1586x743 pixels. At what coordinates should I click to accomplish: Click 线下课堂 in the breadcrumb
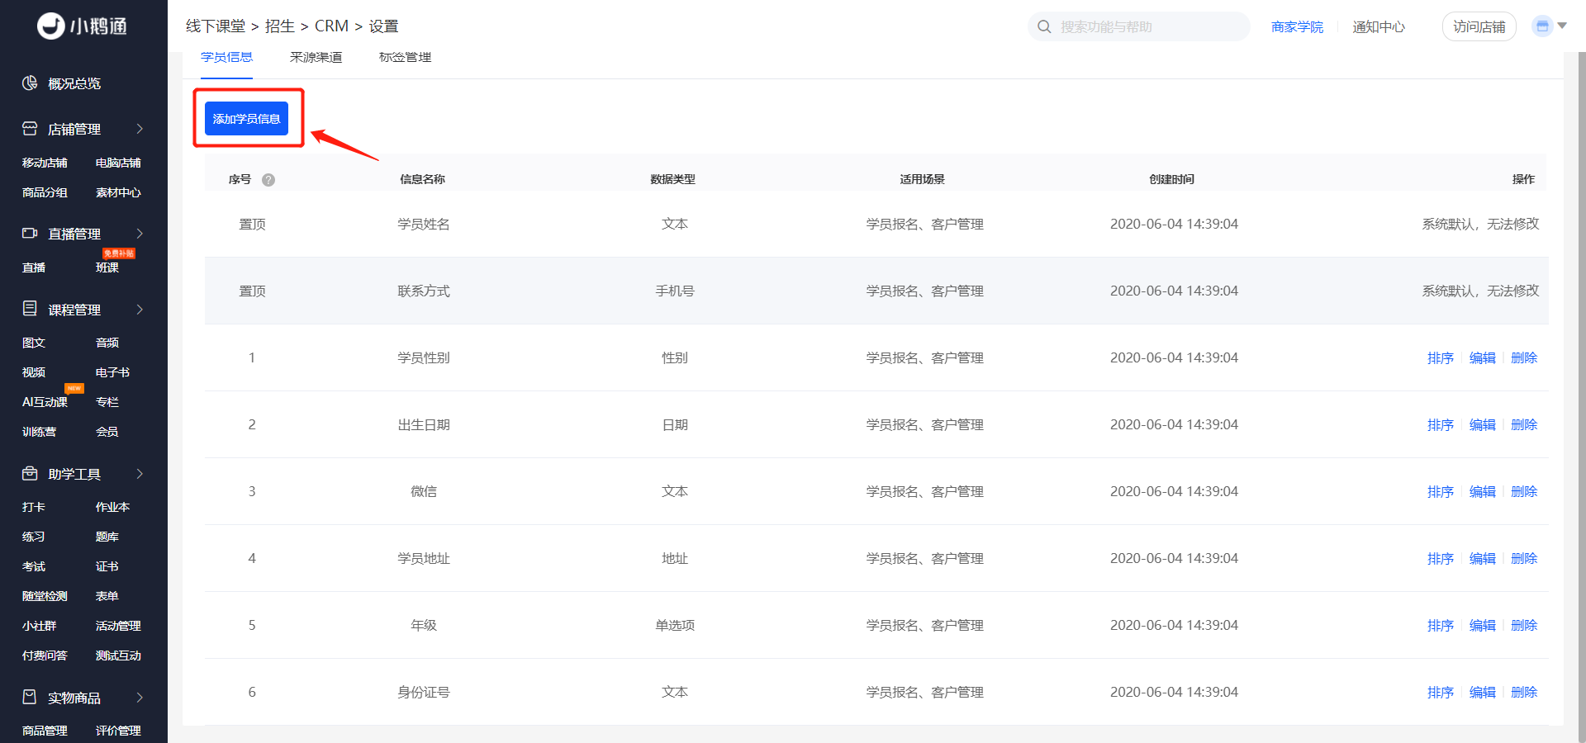216,26
